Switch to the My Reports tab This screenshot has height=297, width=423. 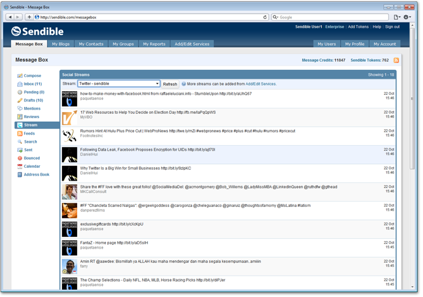click(x=154, y=44)
